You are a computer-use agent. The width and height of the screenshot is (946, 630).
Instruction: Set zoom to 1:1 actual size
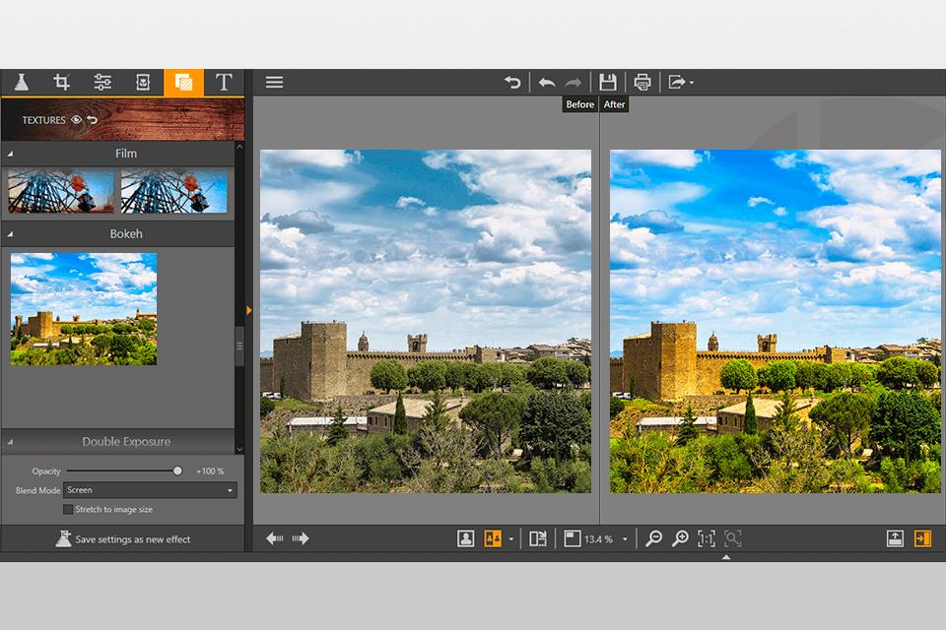point(707,538)
